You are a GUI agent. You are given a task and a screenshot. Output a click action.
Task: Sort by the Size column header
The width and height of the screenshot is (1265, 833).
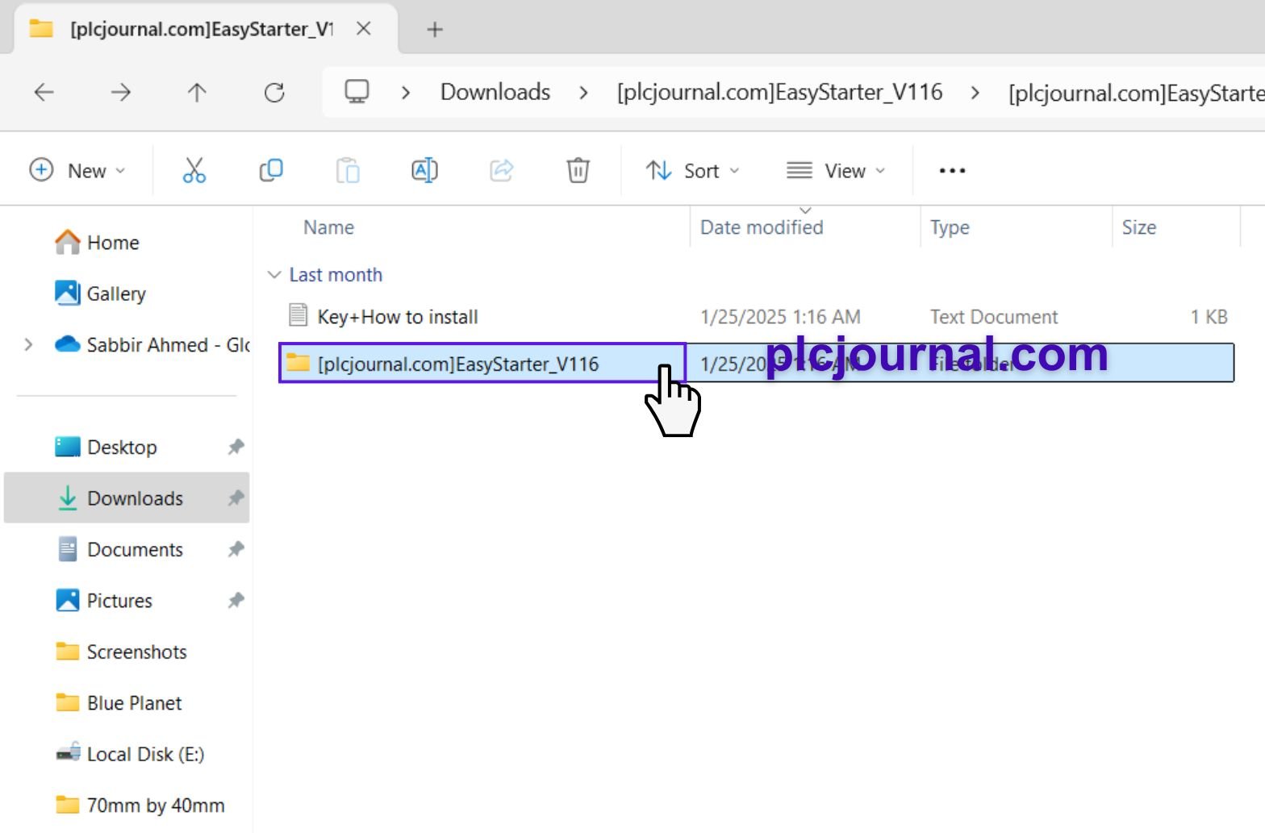[1138, 227]
